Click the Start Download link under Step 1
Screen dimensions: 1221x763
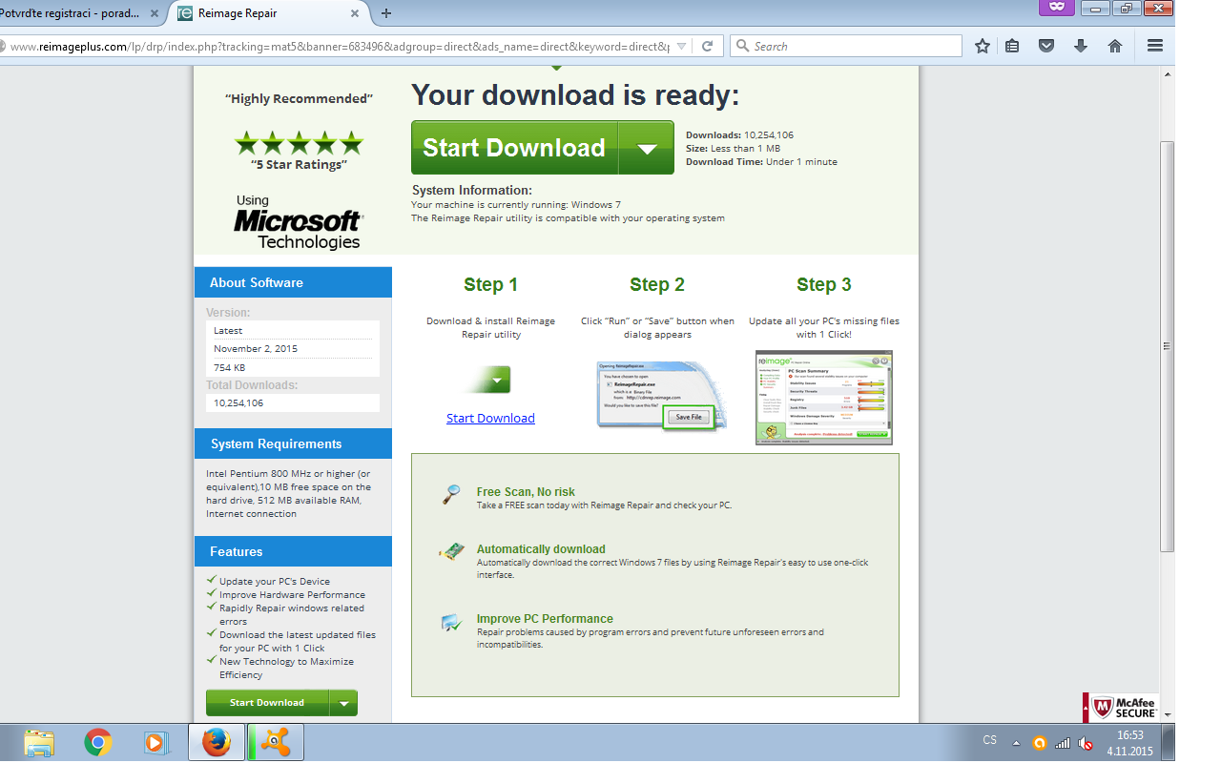490,418
